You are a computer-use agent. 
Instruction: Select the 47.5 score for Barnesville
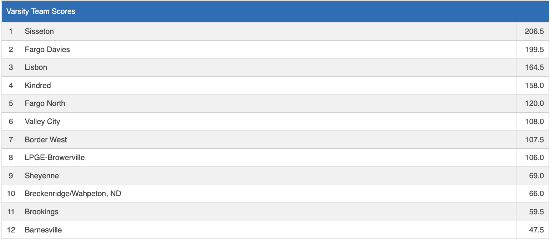tap(536, 230)
